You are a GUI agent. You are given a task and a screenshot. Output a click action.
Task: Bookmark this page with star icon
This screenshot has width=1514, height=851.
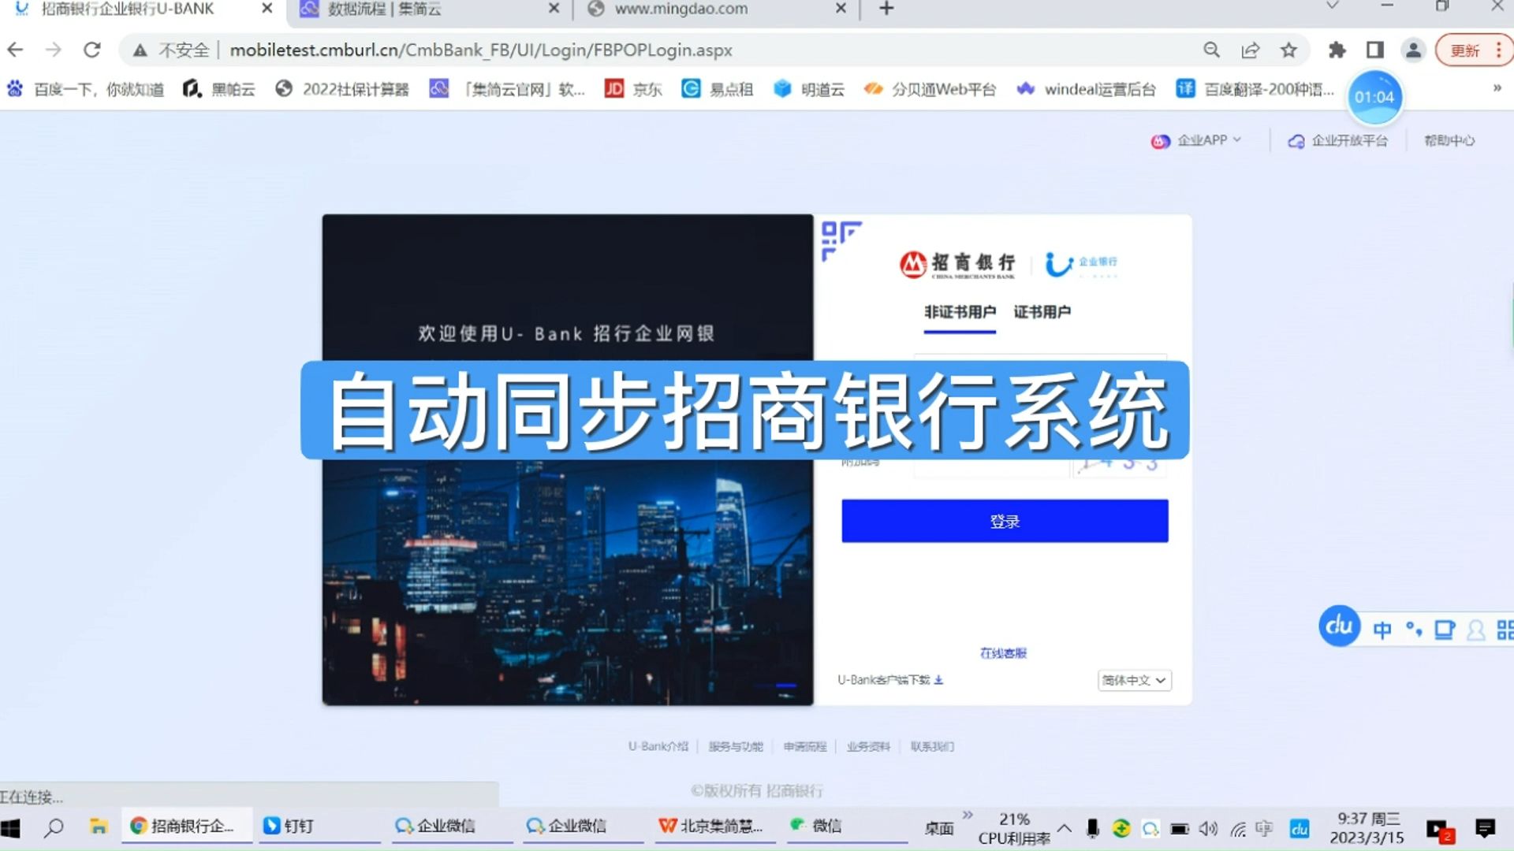(x=1289, y=50)
